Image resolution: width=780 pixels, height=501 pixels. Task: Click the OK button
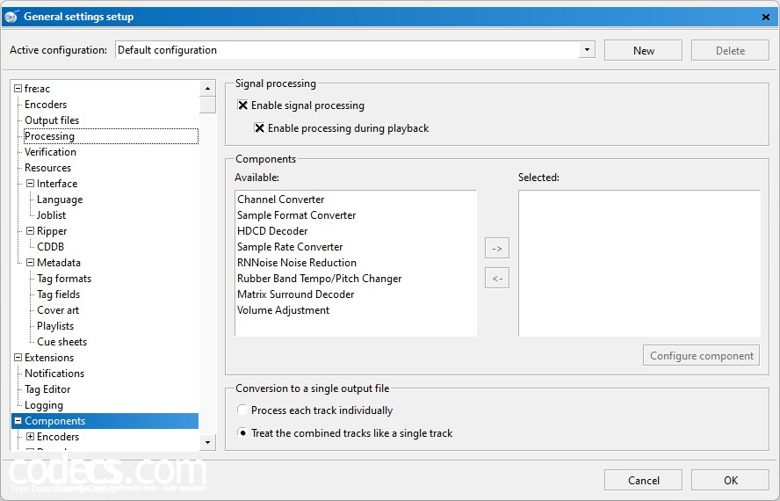tap(730, 480)
